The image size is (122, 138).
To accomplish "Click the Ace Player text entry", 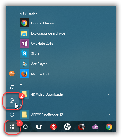I will pos(39,64).
